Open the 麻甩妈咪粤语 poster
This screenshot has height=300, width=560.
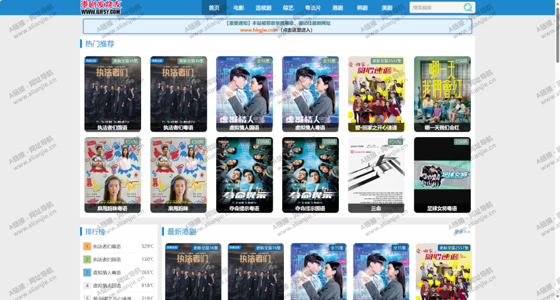(x=113, y=175)
